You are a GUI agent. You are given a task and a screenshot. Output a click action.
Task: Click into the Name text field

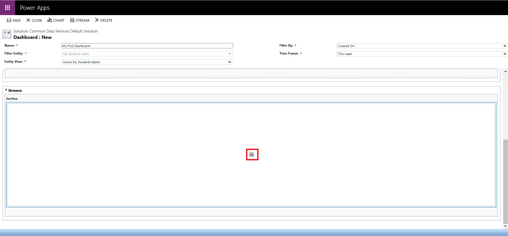point(147,46)
